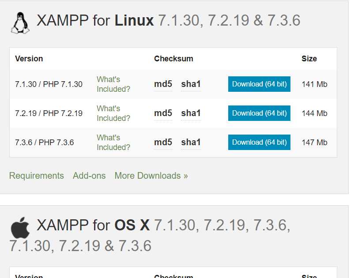Open What's Included for version 7.1.30
This screenshot has height=278, width=358.
point(113,84)
